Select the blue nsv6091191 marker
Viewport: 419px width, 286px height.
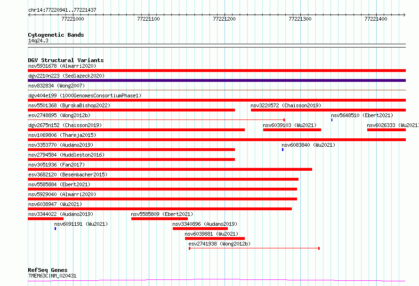coord(55,229)
